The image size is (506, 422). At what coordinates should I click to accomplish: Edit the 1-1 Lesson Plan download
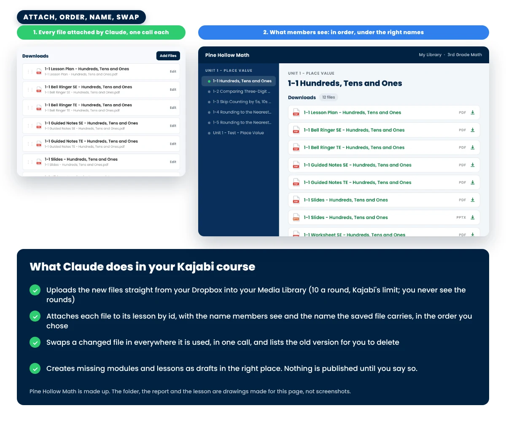click(173, 72)
